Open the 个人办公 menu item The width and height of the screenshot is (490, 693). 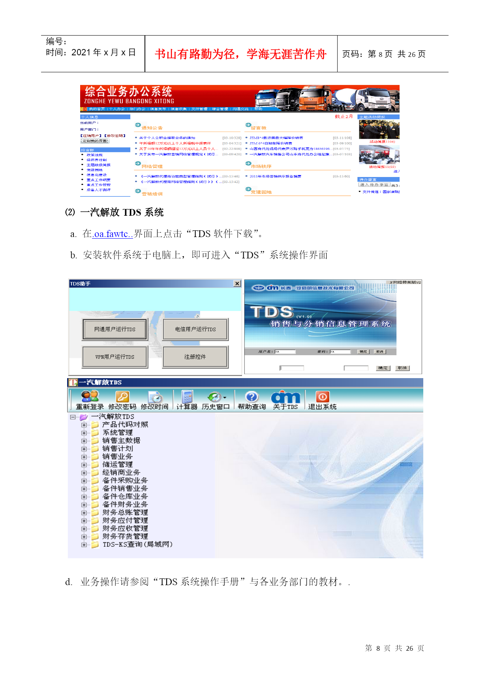tap(117, 109)
